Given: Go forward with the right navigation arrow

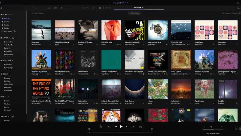Looking at the screenshot, I should point(37,8).
